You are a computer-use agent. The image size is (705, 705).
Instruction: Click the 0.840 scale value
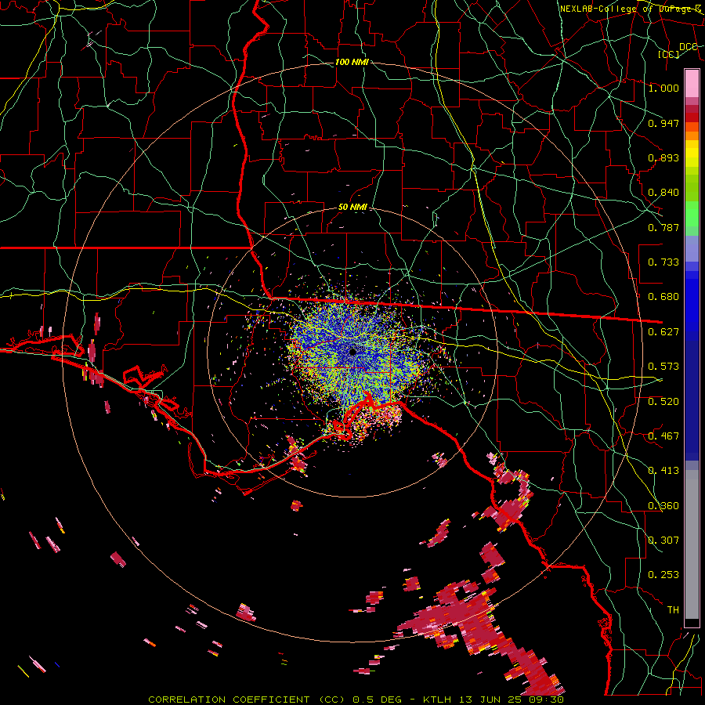pyautogui.click(x=663, y=193)
